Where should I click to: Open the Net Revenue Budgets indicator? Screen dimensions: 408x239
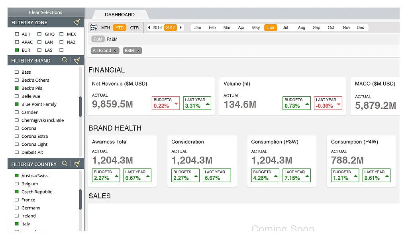pyautogui.click(x=165, y=103)
